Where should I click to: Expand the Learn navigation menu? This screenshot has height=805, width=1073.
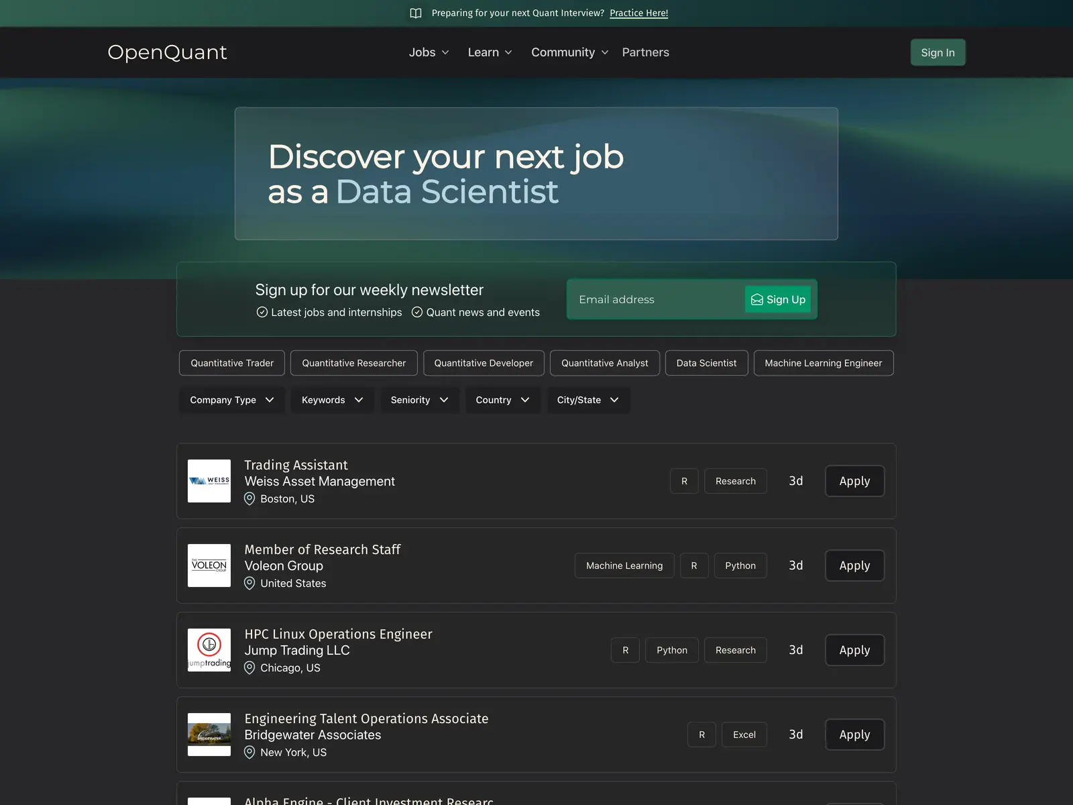pyautogui.click(x=490, y=52)
